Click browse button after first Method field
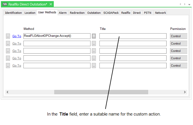The height and width of the screenshot is (125, 193). 94,36
